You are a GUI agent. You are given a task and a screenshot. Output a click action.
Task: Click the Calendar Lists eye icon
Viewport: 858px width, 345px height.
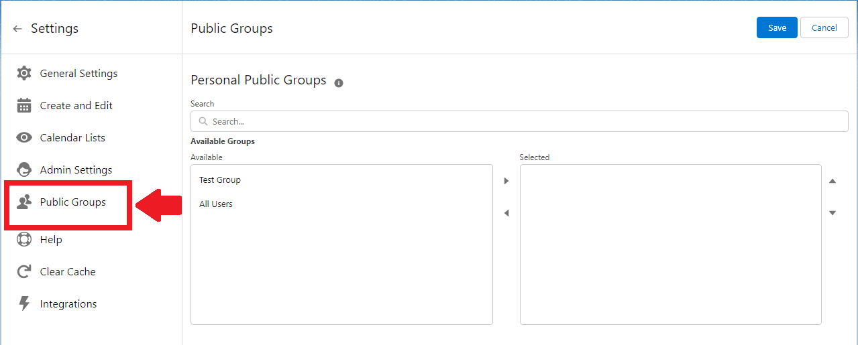(x=24, y=137)
